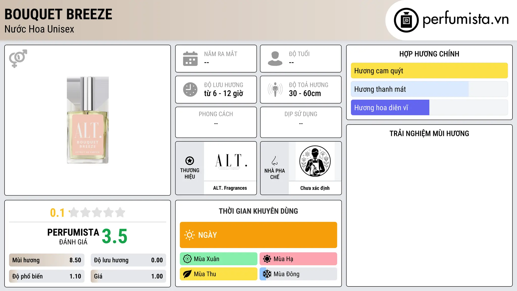Select the Hương hoa diên vĩ accord bar

pyautogui.click(x=429, y=108)
